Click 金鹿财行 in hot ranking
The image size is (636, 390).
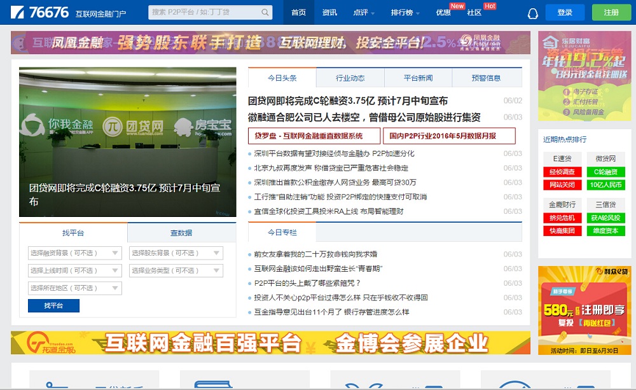click(562, 204)
